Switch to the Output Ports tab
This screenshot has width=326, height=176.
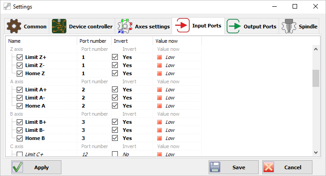[252, 26]
